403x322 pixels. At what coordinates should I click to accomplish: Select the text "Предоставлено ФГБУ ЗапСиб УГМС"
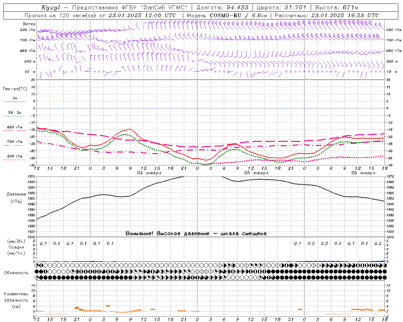point(129,8)
